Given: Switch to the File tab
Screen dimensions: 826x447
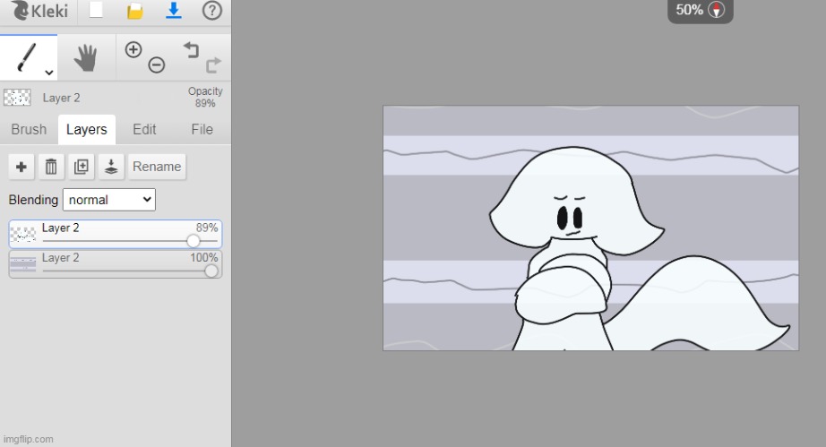Looking at the screenshot, I should pyautogui.click(x=202, y=129).
